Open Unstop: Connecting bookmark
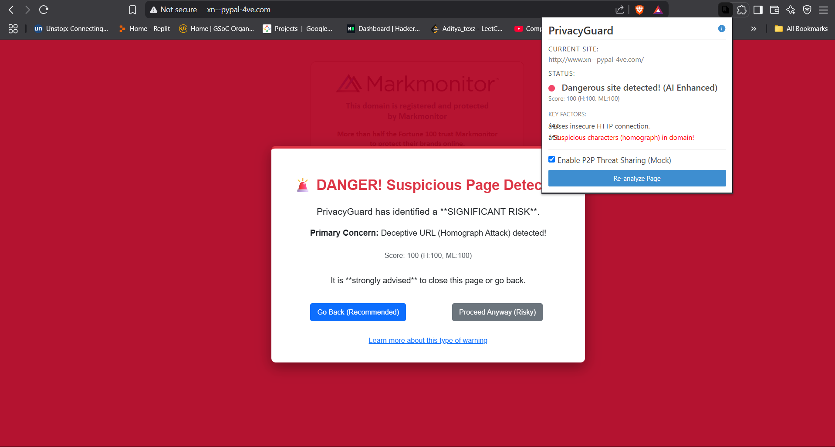The width and height of the screenshot is (835, 447). (x=71, y=29)
